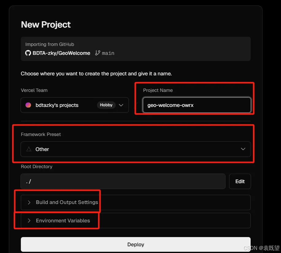Screen dimensions: 281x253
Task: Click Edit next to Root Directory
Action: tap(240, 181)
